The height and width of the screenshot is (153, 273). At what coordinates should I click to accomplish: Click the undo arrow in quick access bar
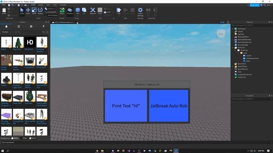[12, 5]
